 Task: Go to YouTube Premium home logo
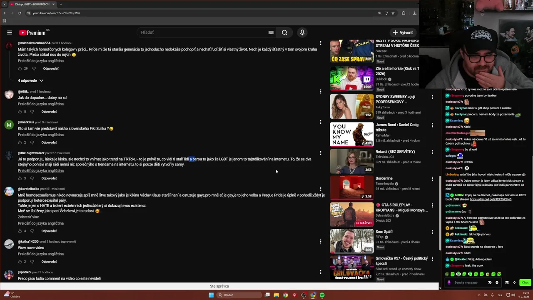pos(32,32)
